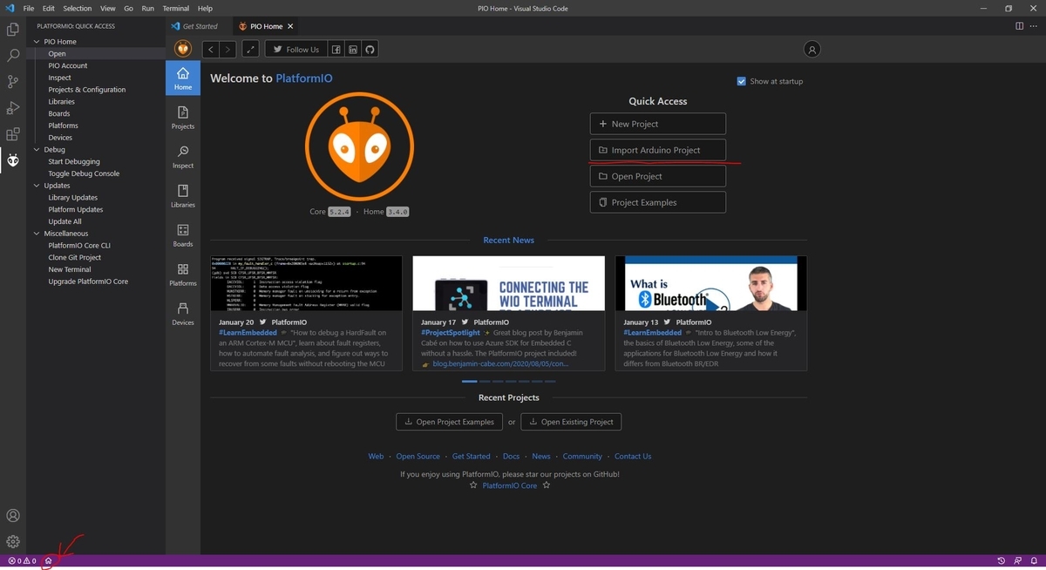Open PlatformIO Facebook page icon

pyautogui.click(x=336, y=50)
